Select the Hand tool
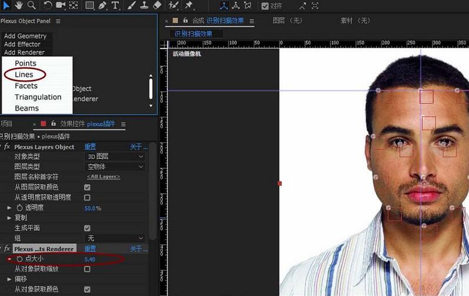Viewport: 469px width, 296px height. (18, 6)
